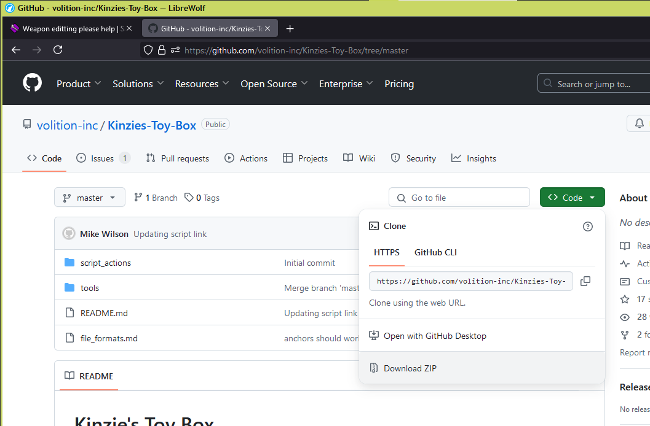Click the notifications bell icon
The width and height of the screenshot is (650, 426).
(639, 123)
